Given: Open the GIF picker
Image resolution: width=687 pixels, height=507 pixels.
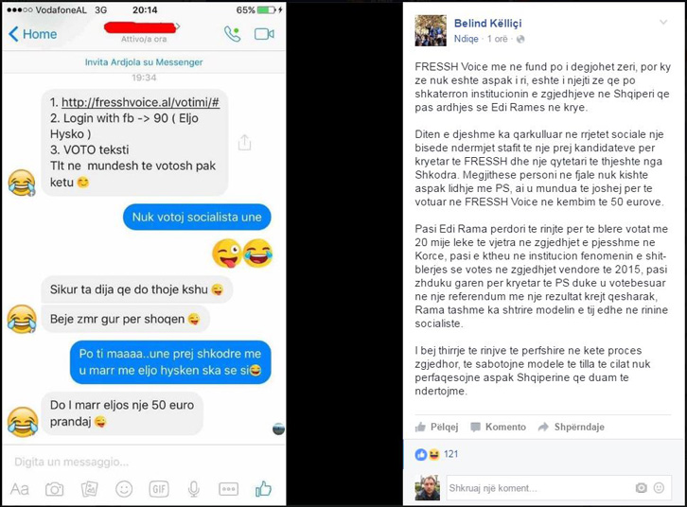Looking at the screenshot, I should (159, 489).
